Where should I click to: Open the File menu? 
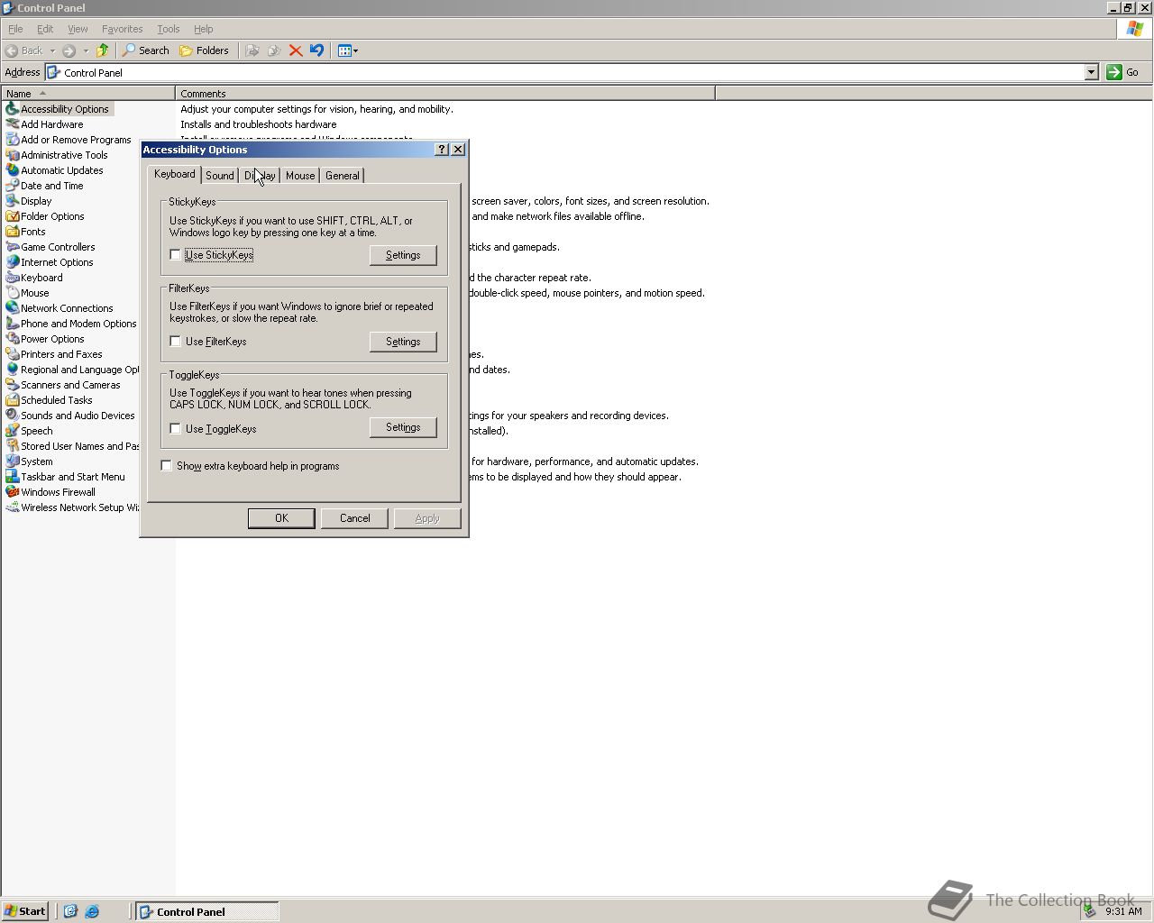[15, 29]
